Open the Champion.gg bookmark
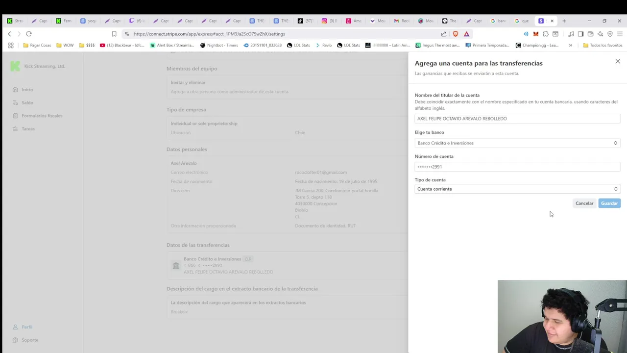The height and width of the screenshot is (353, 627). click(x=537, y=45)
